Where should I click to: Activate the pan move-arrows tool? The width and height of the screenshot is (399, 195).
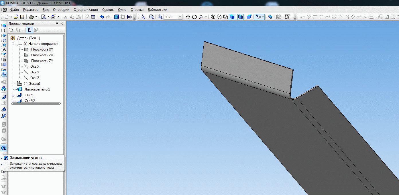188,17
